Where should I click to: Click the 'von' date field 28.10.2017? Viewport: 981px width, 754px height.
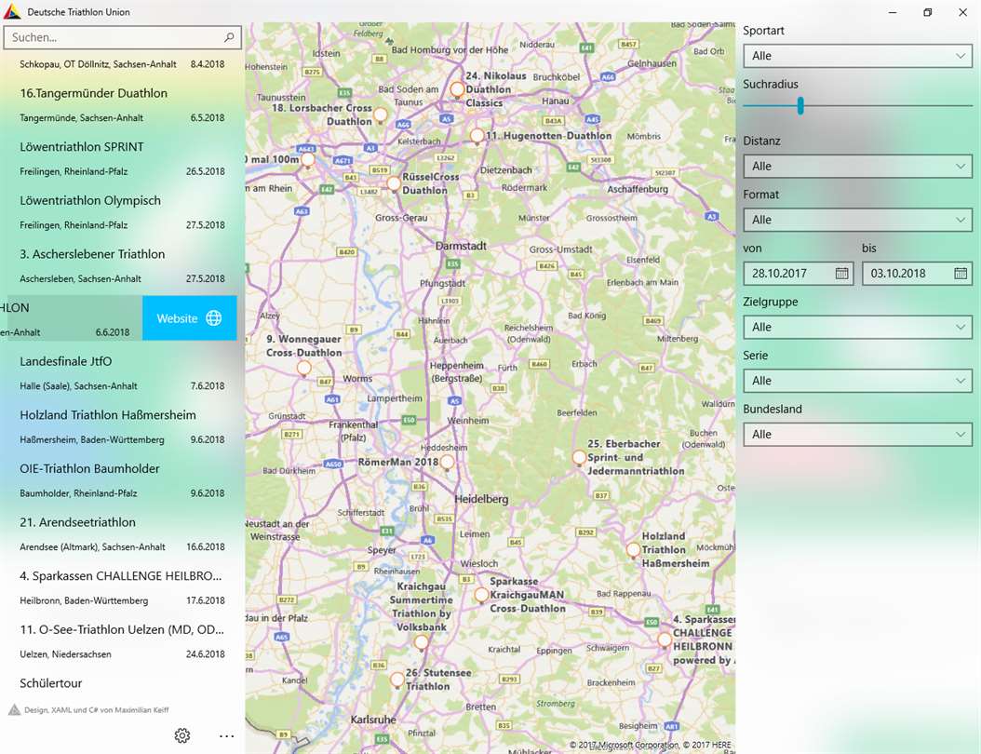click(799, 274)
